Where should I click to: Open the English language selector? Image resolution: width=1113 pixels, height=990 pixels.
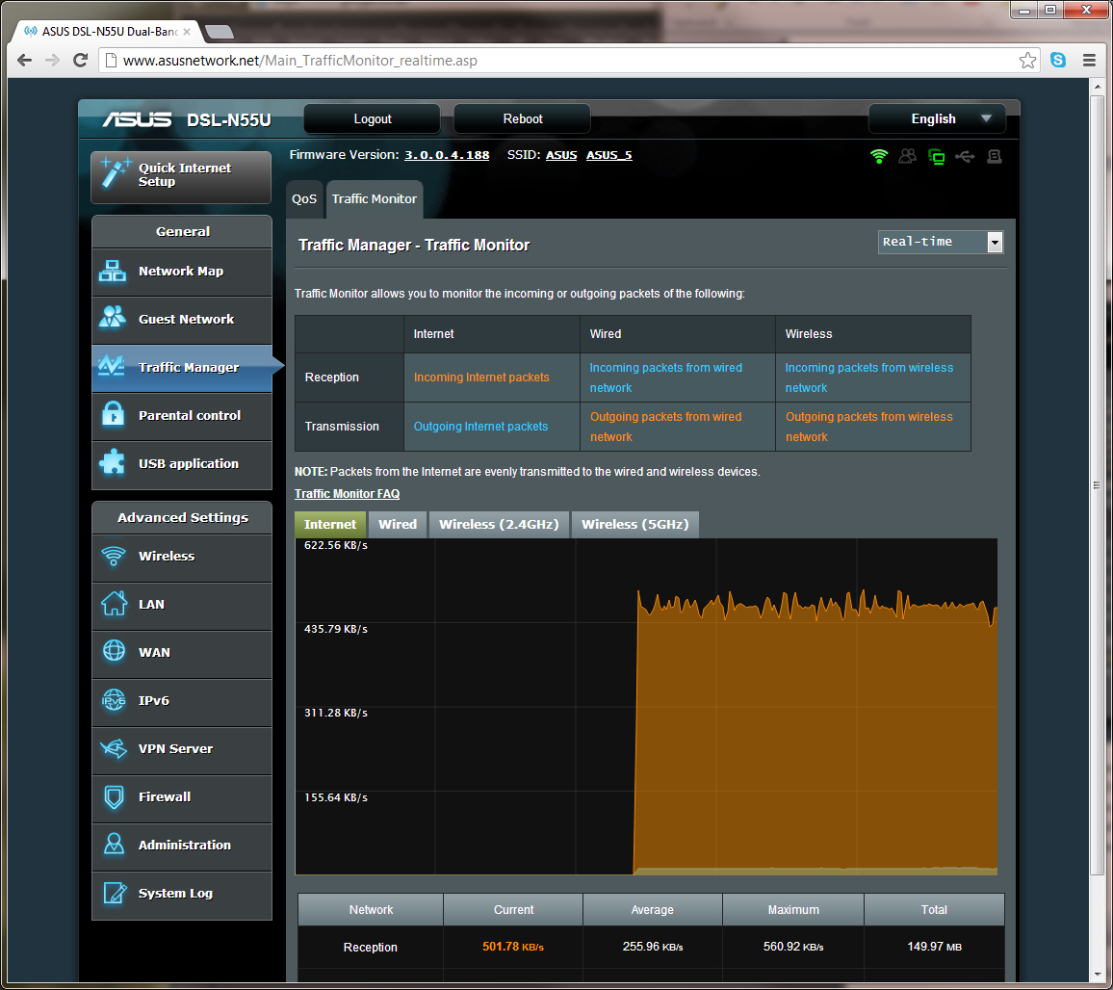pyautogui.click(x=936, y=118)
